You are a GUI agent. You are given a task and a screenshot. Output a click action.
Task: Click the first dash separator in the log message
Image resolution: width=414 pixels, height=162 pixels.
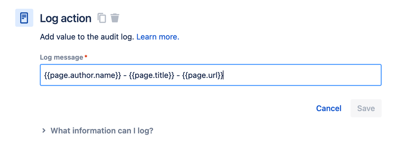(125, 76)
